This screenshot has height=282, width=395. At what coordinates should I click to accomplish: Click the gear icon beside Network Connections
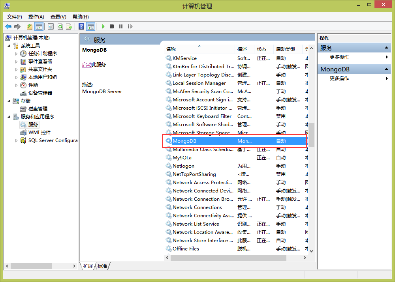(x=169, y=207)
